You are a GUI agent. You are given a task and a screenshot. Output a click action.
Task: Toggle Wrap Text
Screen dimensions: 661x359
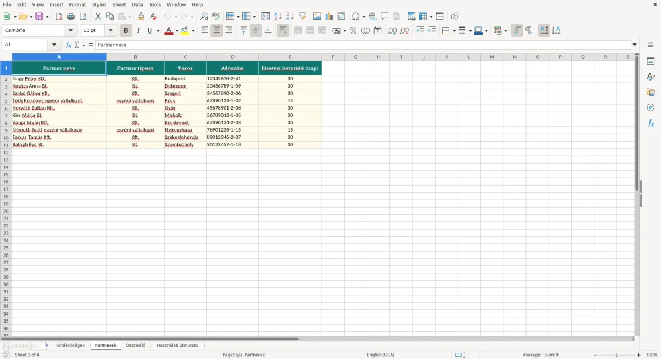[283, 31]
